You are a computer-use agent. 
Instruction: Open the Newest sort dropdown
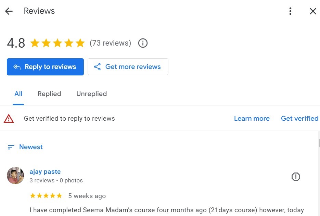pos(31,147)
